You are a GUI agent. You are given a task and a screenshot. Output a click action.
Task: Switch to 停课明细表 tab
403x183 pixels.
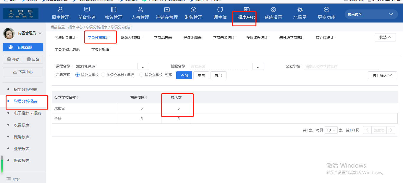(x=192, y=38)
